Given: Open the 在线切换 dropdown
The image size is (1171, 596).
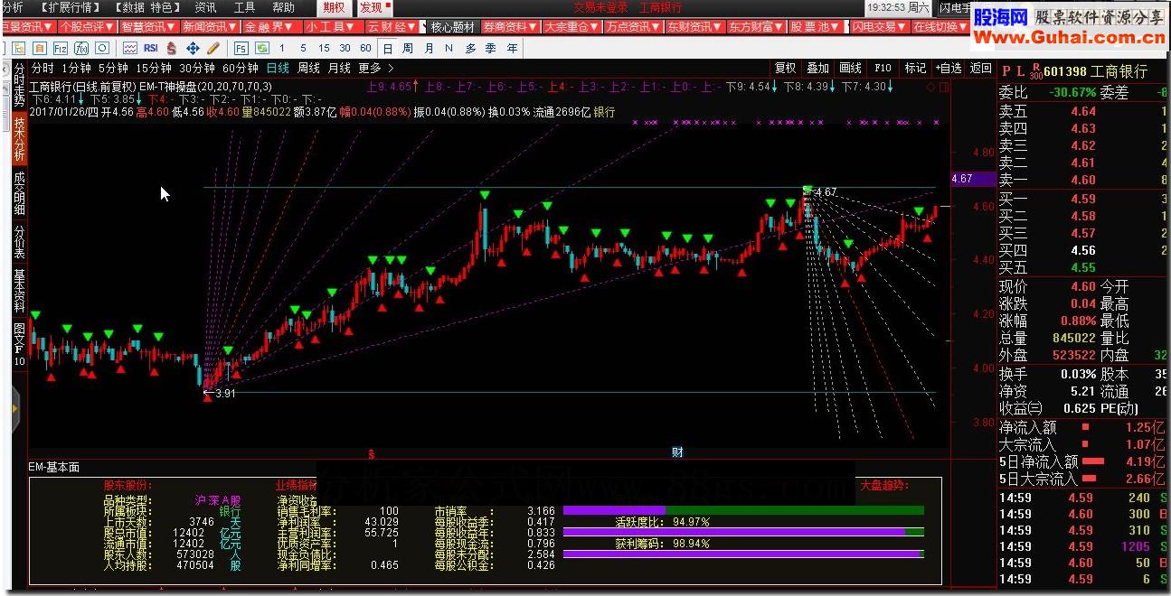Looking at the screenshot, I should 940,27.
